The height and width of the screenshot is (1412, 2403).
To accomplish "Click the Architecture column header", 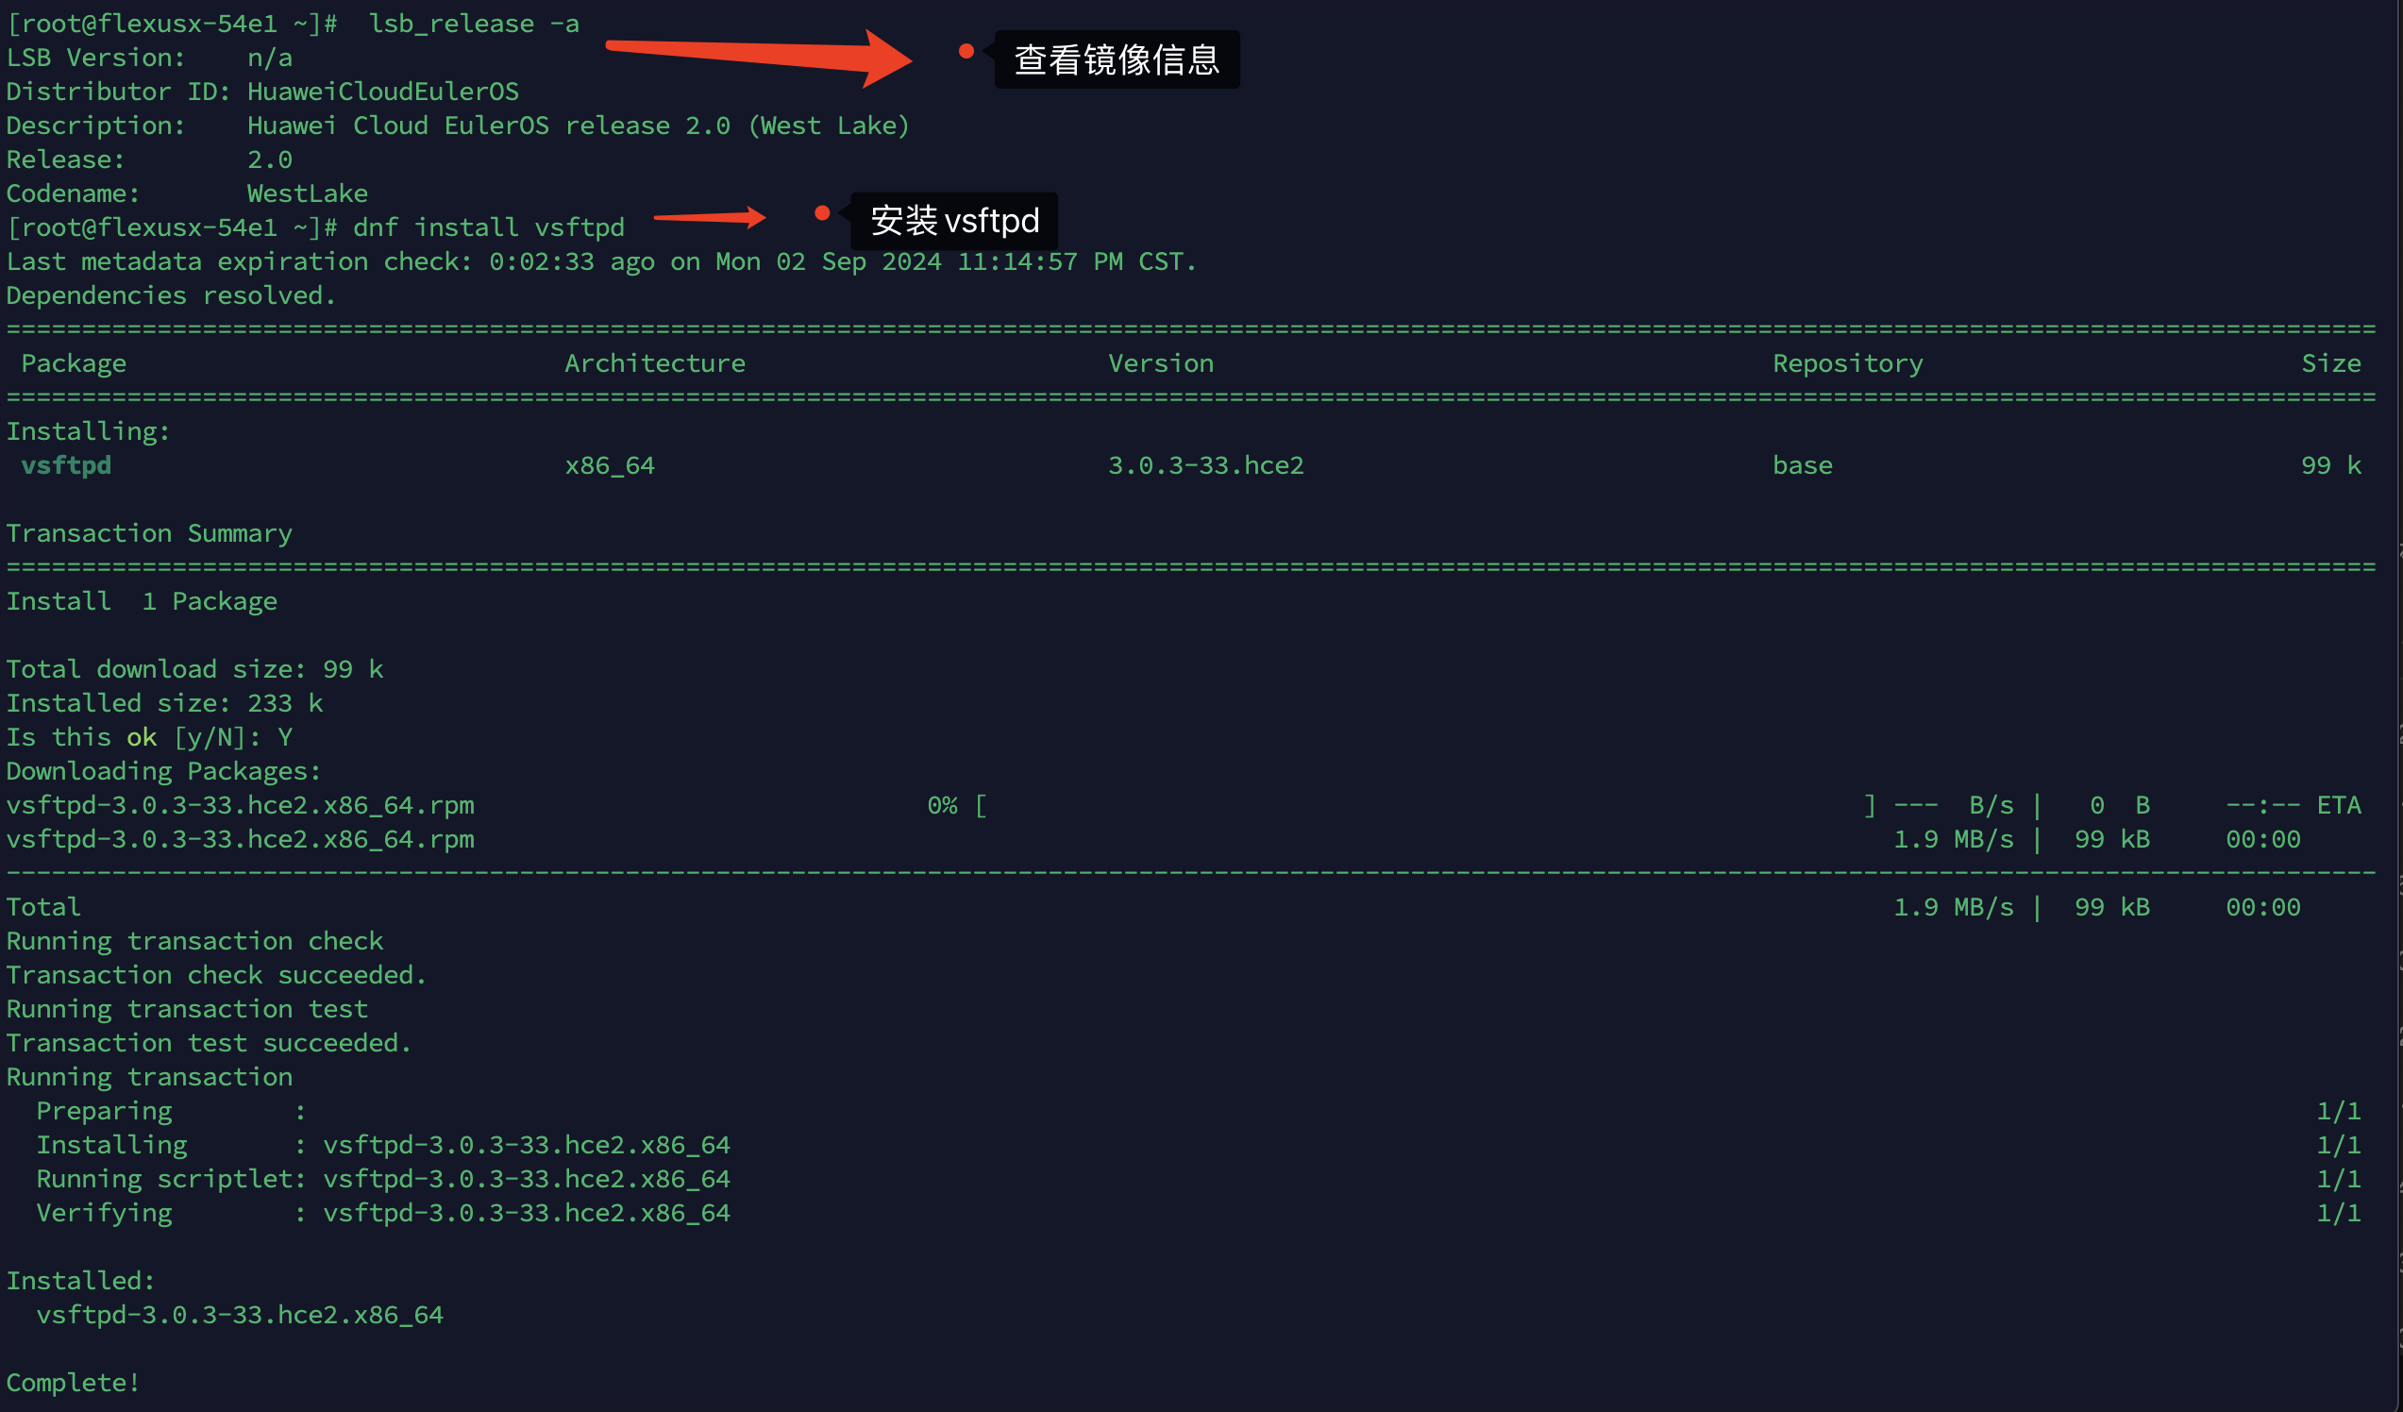I will coord(654,363).
